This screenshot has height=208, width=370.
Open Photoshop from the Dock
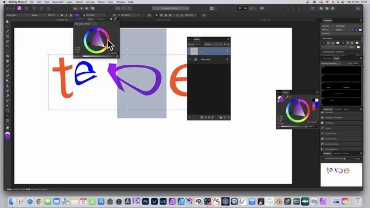click(146, 202)
